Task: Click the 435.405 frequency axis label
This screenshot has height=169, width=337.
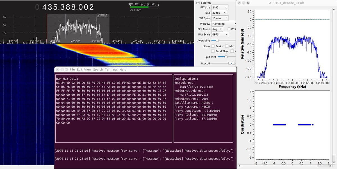Action: tap(117, 41)
